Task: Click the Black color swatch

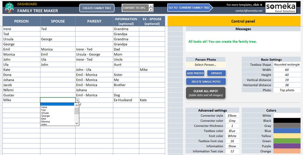Action: click(x=287, y=121)
